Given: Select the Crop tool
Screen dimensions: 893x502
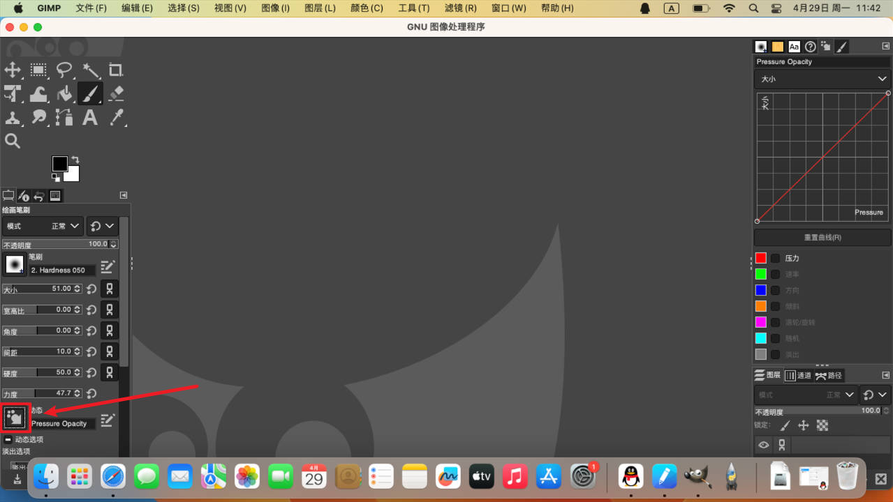Looking at the screenshot, I should point(116,70).
